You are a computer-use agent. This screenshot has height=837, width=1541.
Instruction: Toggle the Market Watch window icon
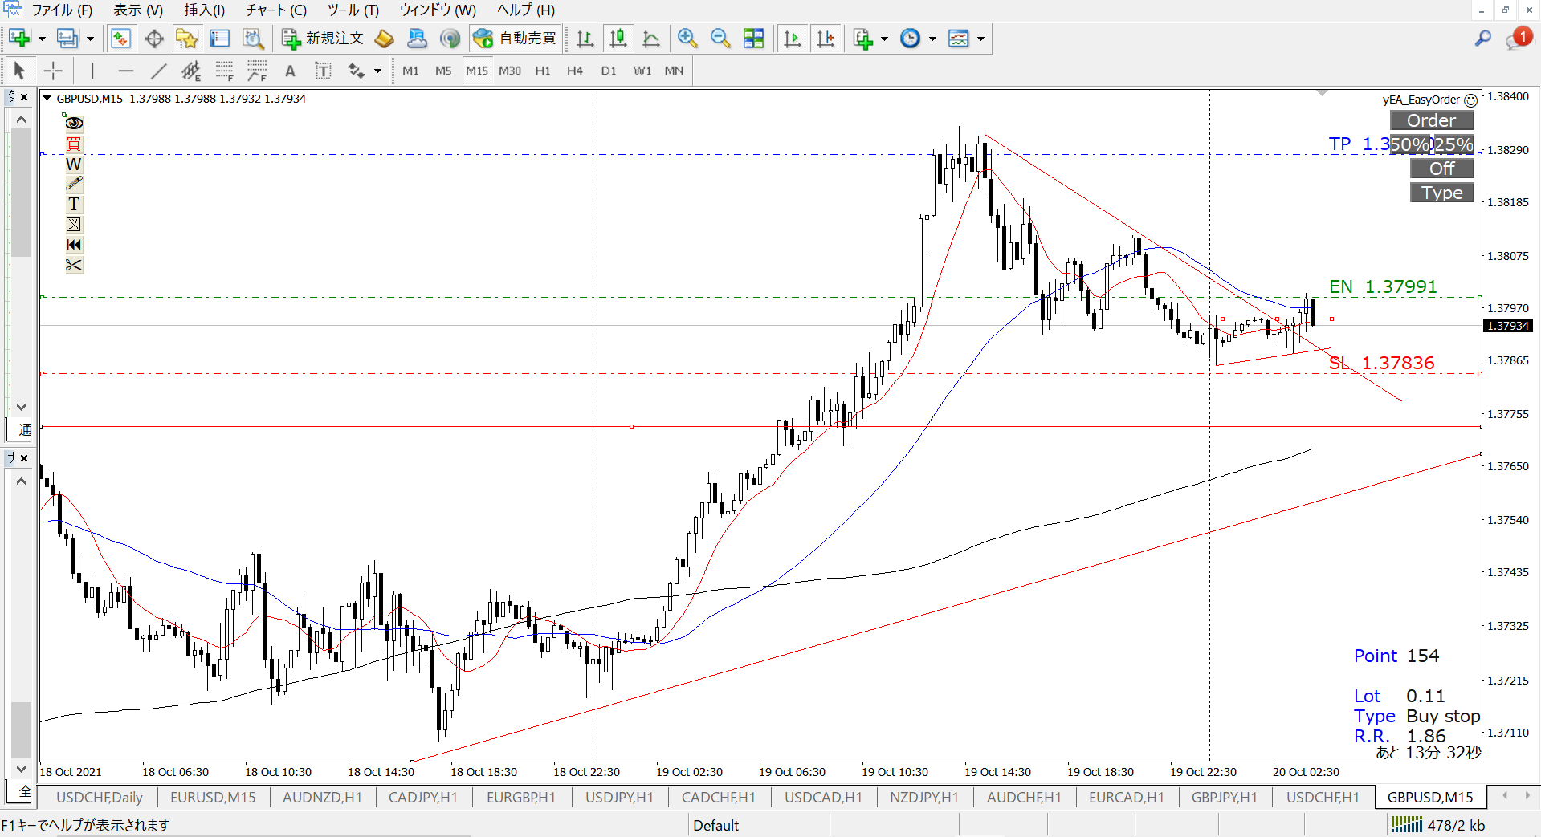[x=120, y=38]
